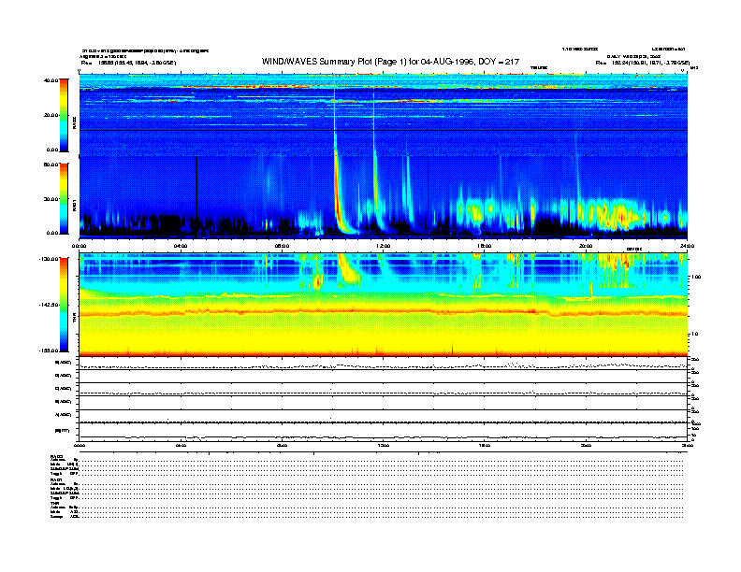Click "16:00" tick label under the RAD1 spectrogram

point(485,246)
